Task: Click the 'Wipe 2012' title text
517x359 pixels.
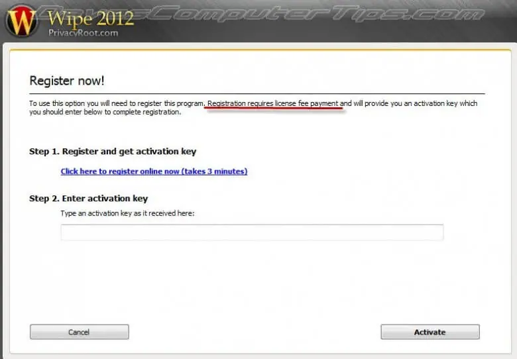Action: [91, 19]
